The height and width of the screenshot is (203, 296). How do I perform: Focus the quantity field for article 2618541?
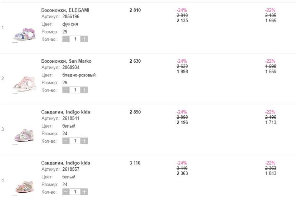click(x=75, y=141)
